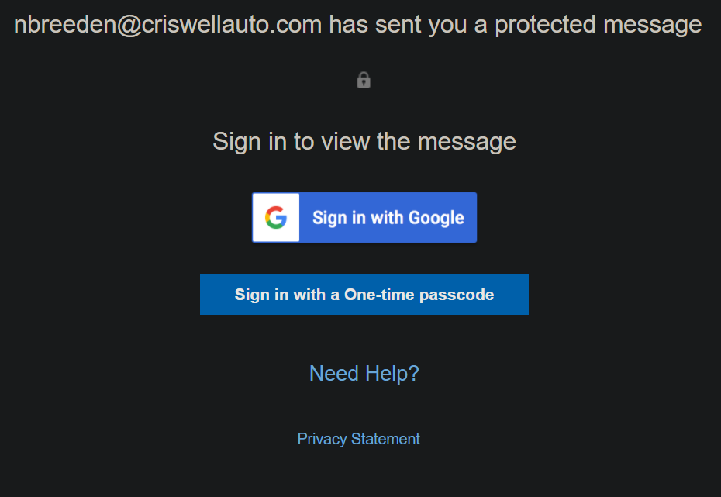Click 'criswellauto.com' in the header line

coord(232,24)
